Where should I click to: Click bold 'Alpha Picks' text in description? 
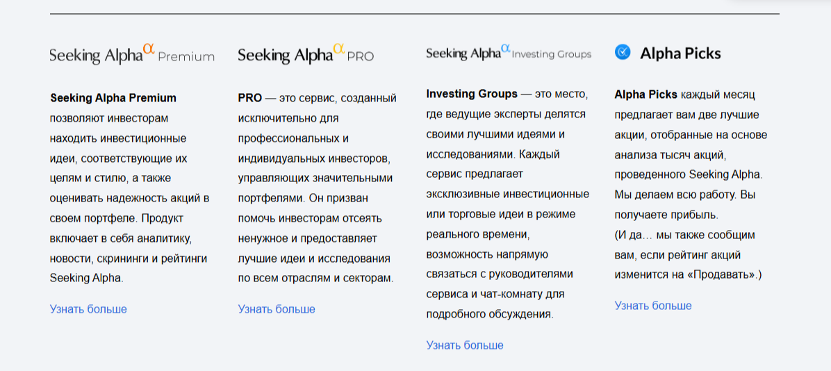pos(646,95)
